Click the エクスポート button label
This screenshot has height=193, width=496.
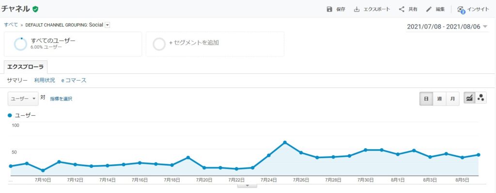377,9
